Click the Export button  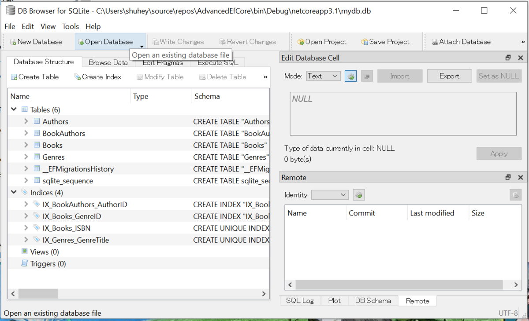click(x=449, y=76)
